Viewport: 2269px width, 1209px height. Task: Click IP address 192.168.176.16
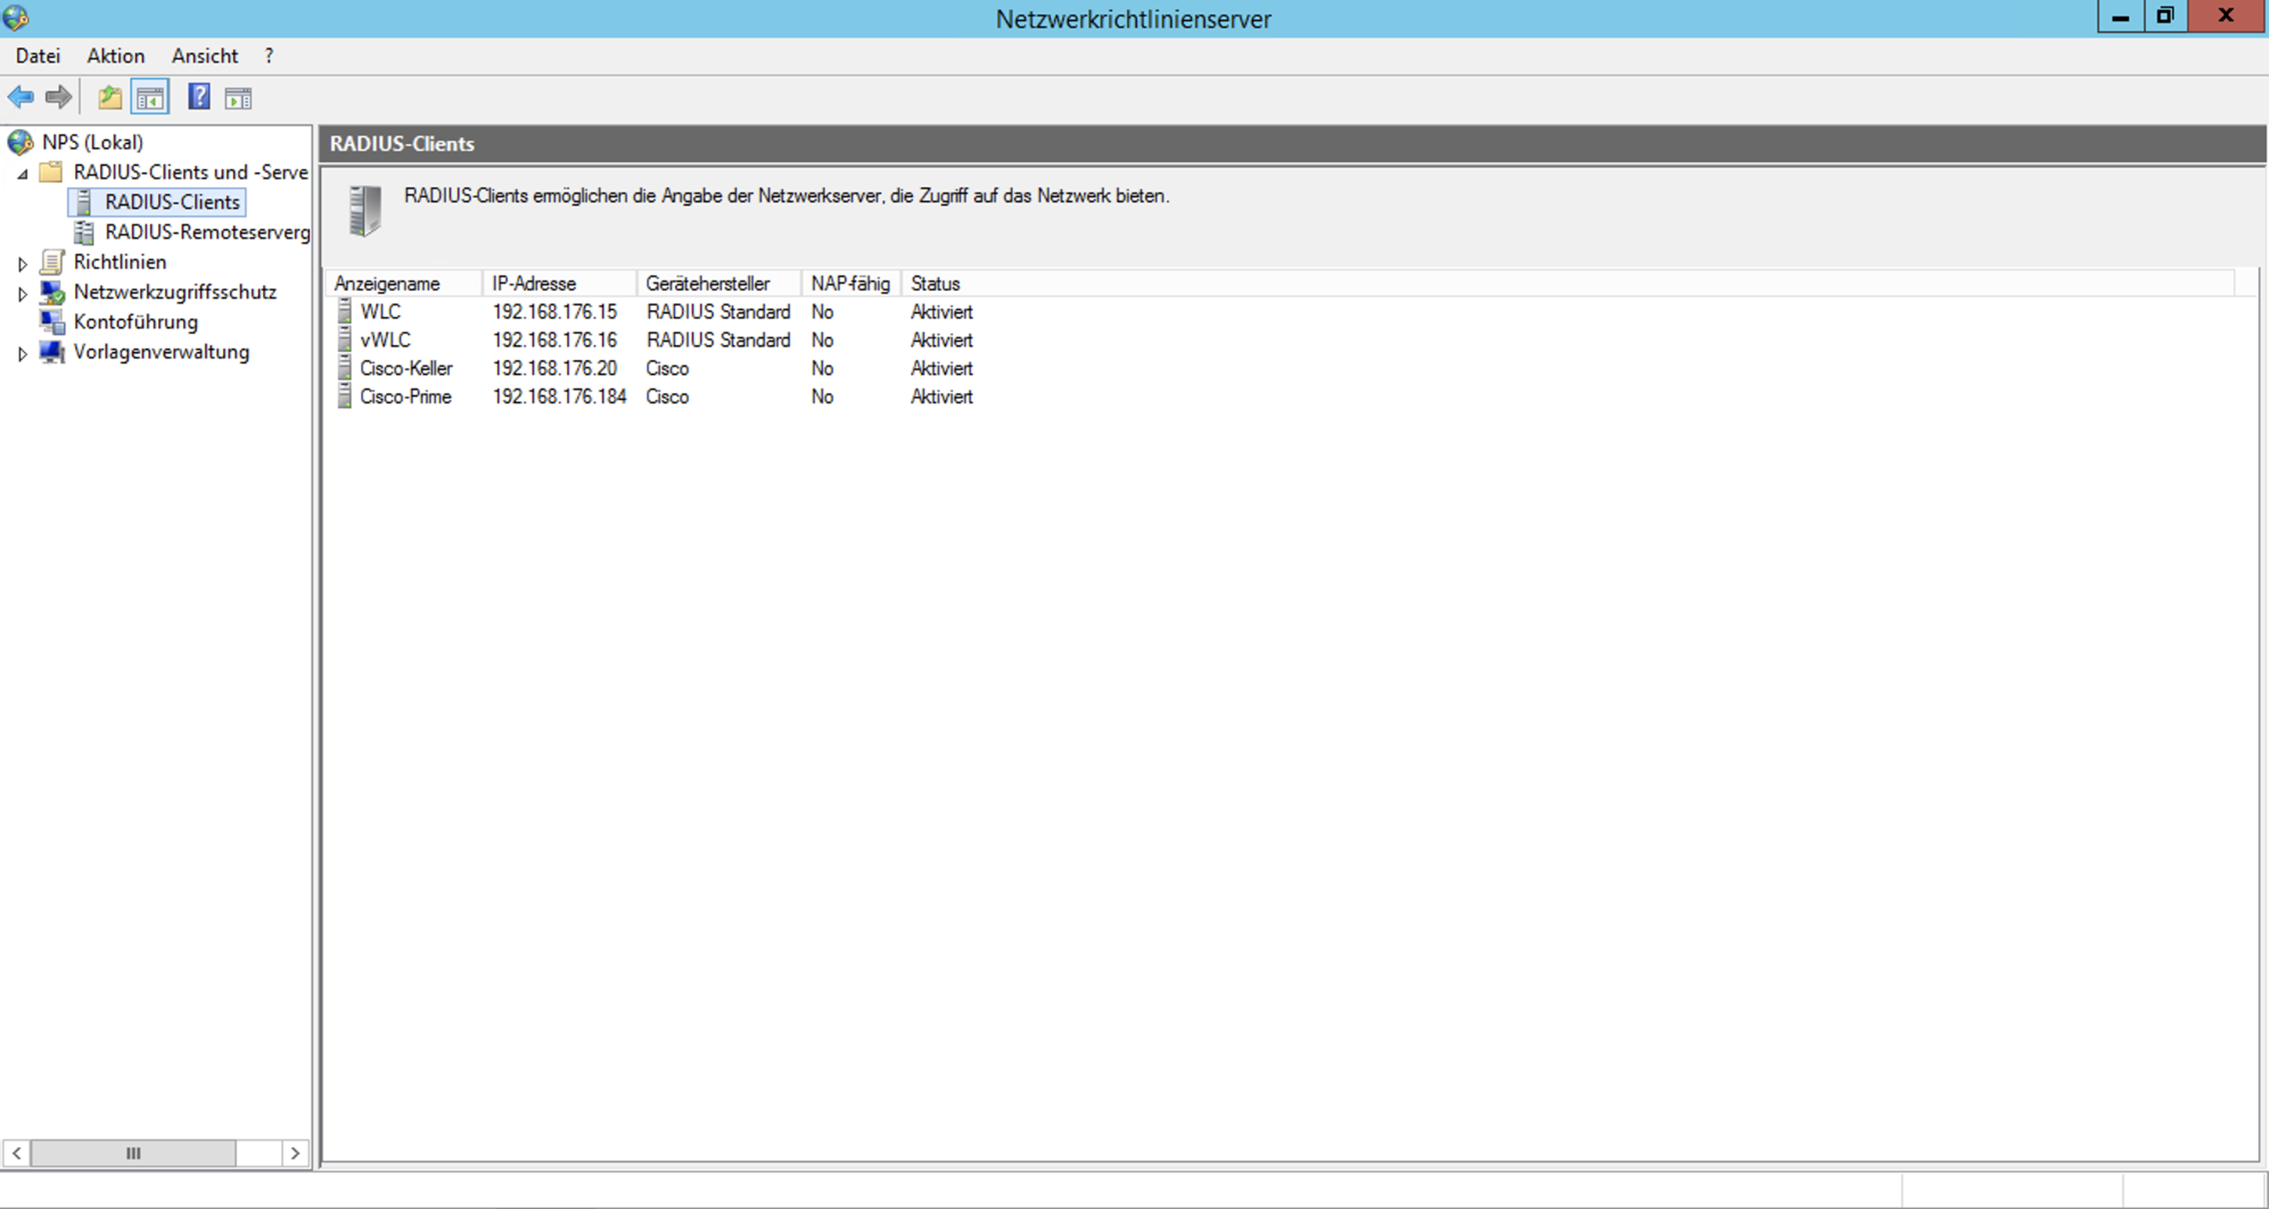555,340
